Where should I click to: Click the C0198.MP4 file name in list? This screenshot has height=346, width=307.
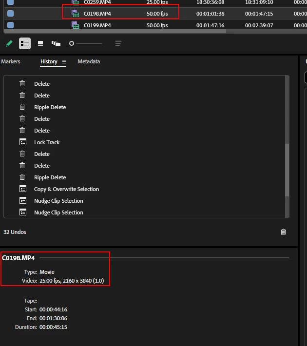97,14
